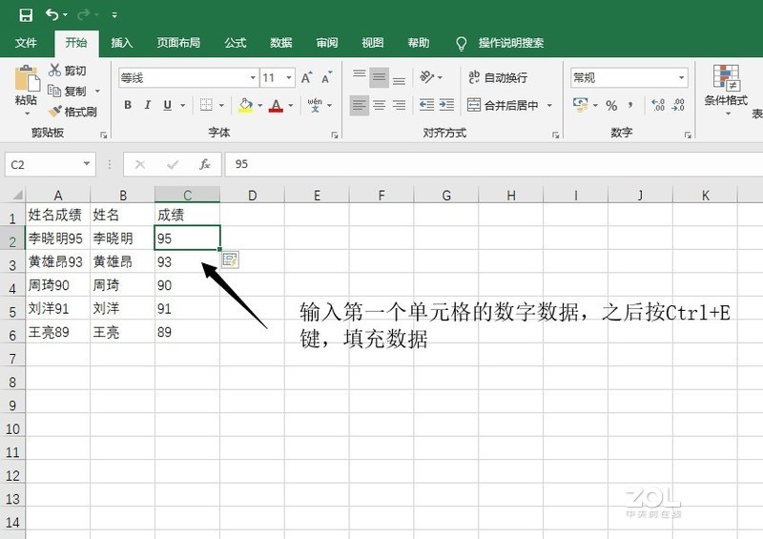
Task: Expand the 合并后居中 dropdown arrow
Action: pos(550,105)
